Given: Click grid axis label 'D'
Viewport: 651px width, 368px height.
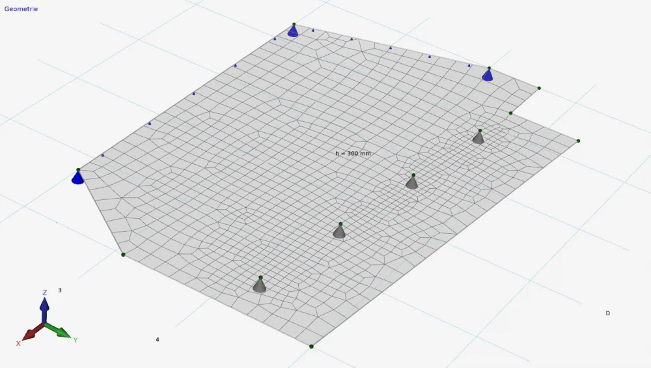Looking at the screenshot, I should tap(607, 313).
